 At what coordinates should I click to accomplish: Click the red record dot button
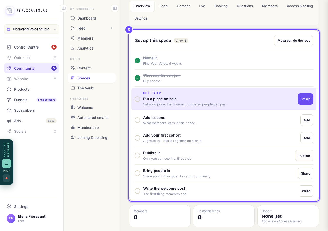coord(6,178)
